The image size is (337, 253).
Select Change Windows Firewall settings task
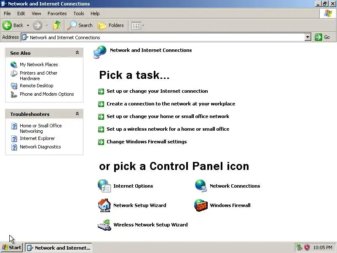(147, 142)
